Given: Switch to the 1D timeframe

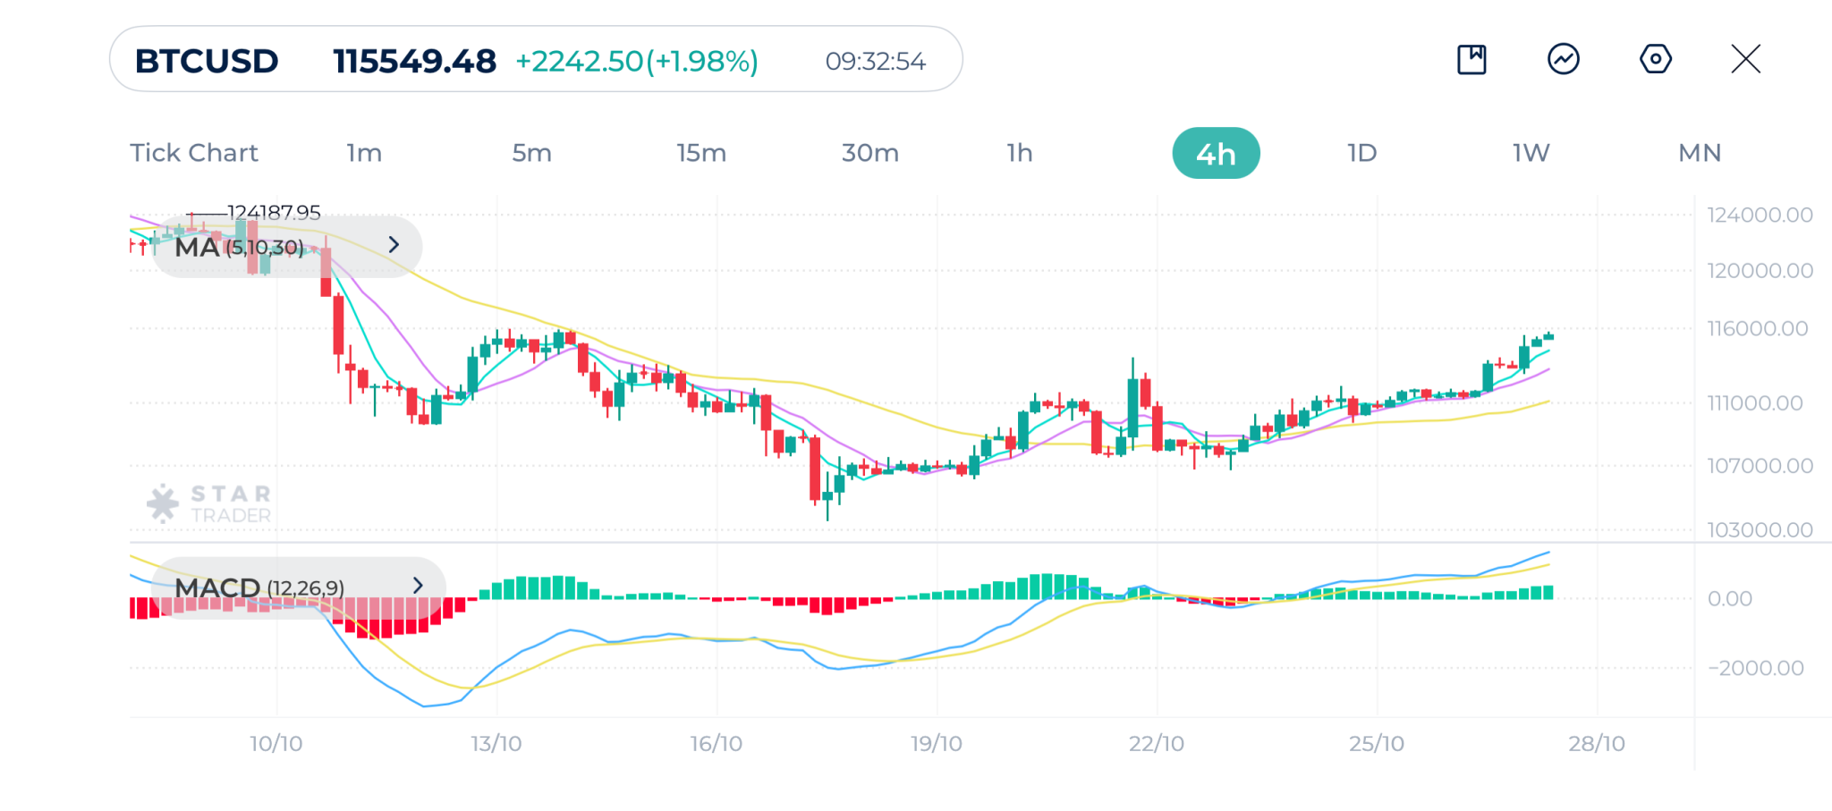Looking at the screenshot, I should 1361,153.
